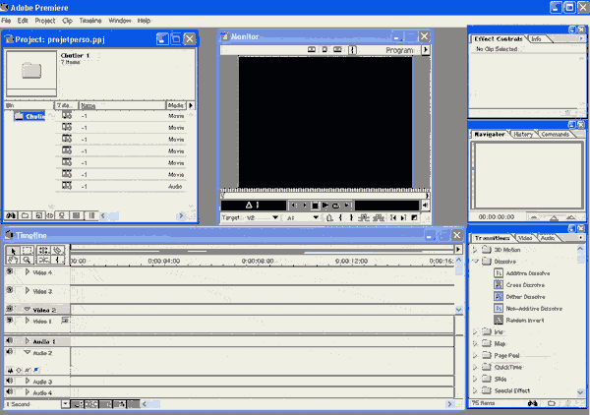590x415 pixels.
Task: Mute the Audio 2 track speaker
Action: tap(10, 352)
